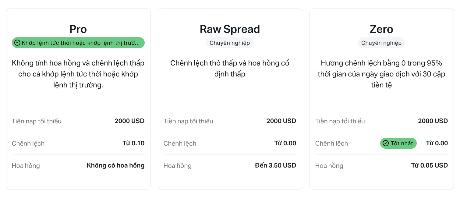This screenshot has height=198, width=460.
Task: Click Raw Spread Hoa hồng label
Action: [177, 166]
